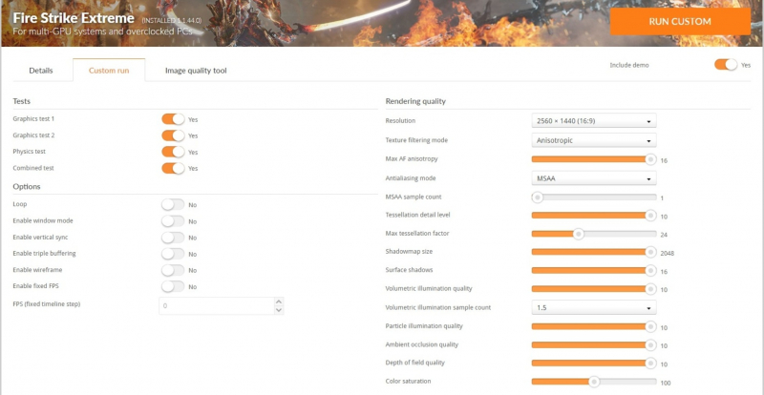Open the Resolution dropdown

593,121
